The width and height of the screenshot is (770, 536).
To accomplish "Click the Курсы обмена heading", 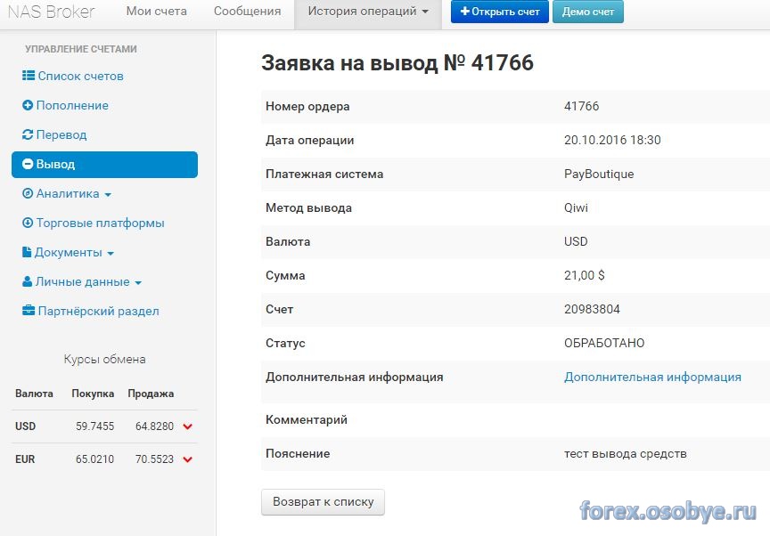I will (x=104, y=360).
